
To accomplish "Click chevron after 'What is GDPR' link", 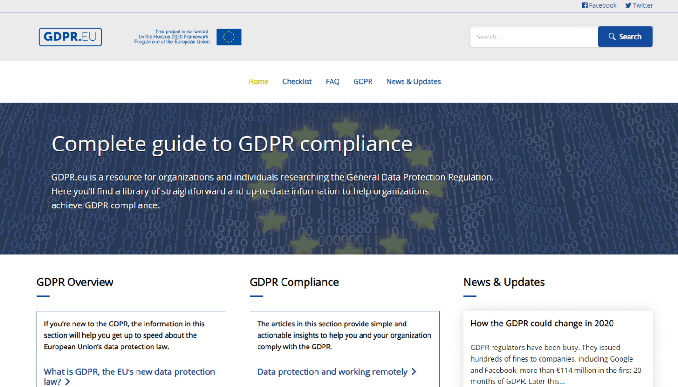I will 67,382.
